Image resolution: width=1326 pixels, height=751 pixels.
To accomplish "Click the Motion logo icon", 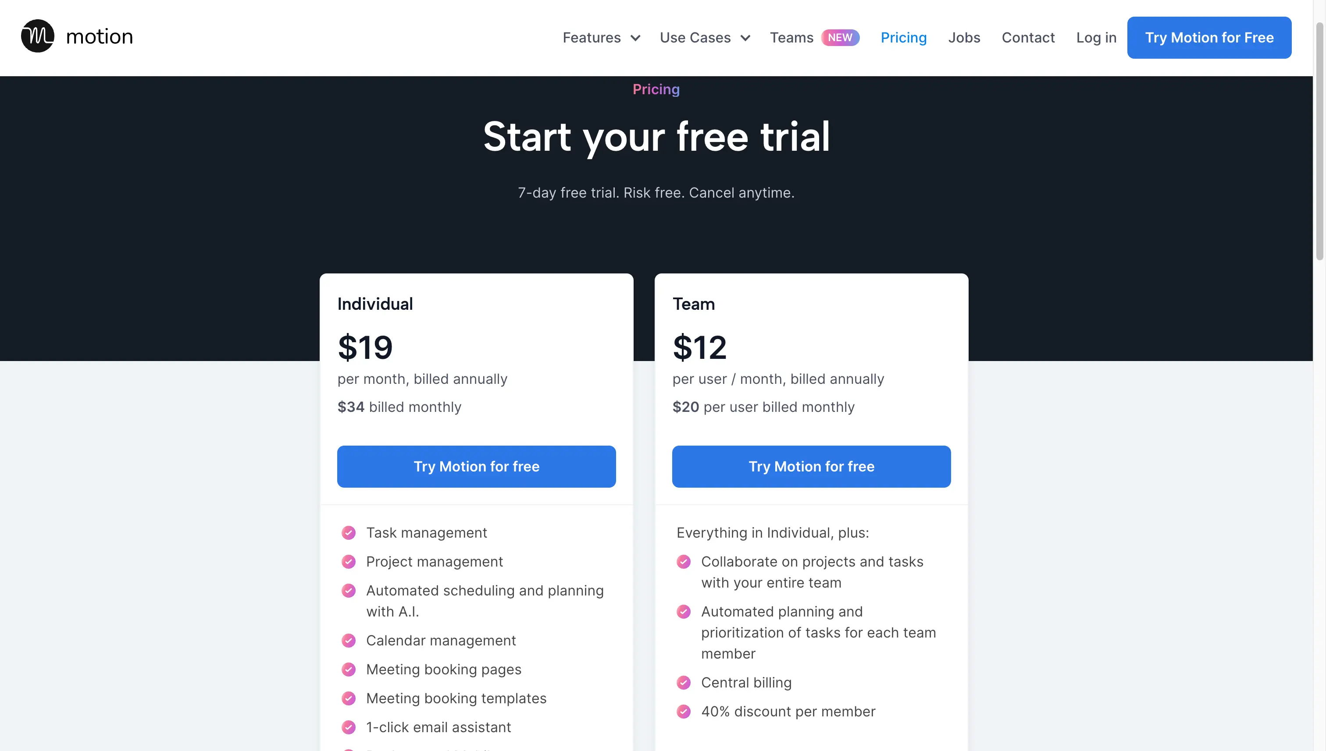I will pyautogui.click(x=37, y=36).
